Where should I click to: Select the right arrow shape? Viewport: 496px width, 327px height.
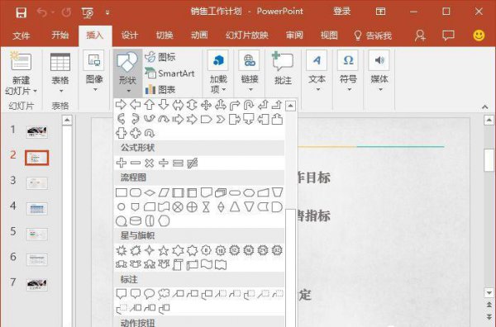click(122, 105)
